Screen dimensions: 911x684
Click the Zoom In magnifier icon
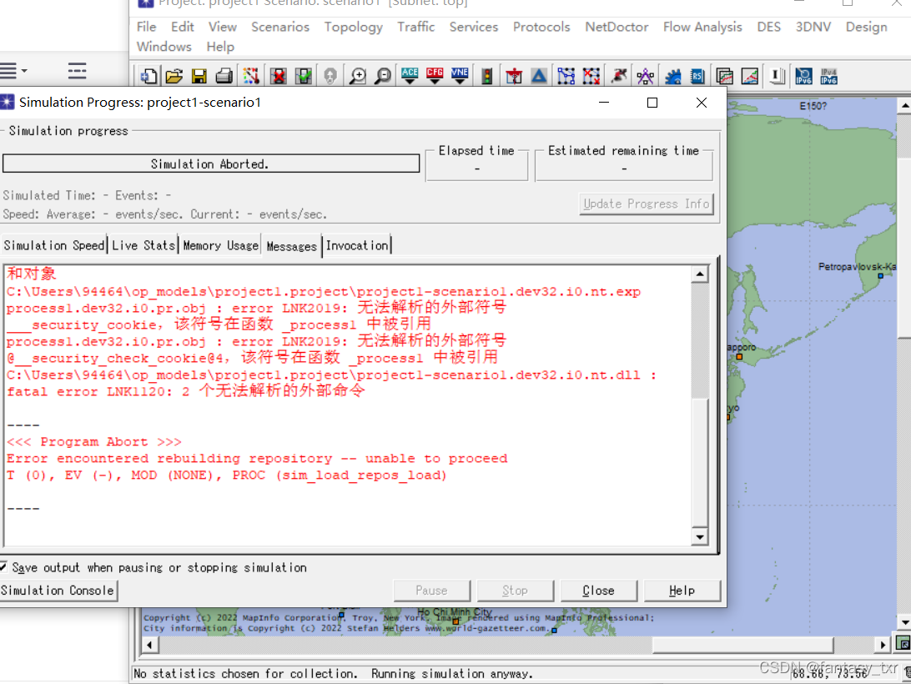click(357, 76)
